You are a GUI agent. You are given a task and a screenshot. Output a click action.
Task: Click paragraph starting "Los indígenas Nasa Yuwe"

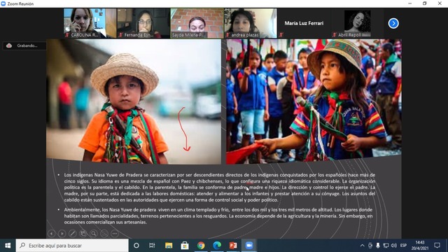pos(219,187)
